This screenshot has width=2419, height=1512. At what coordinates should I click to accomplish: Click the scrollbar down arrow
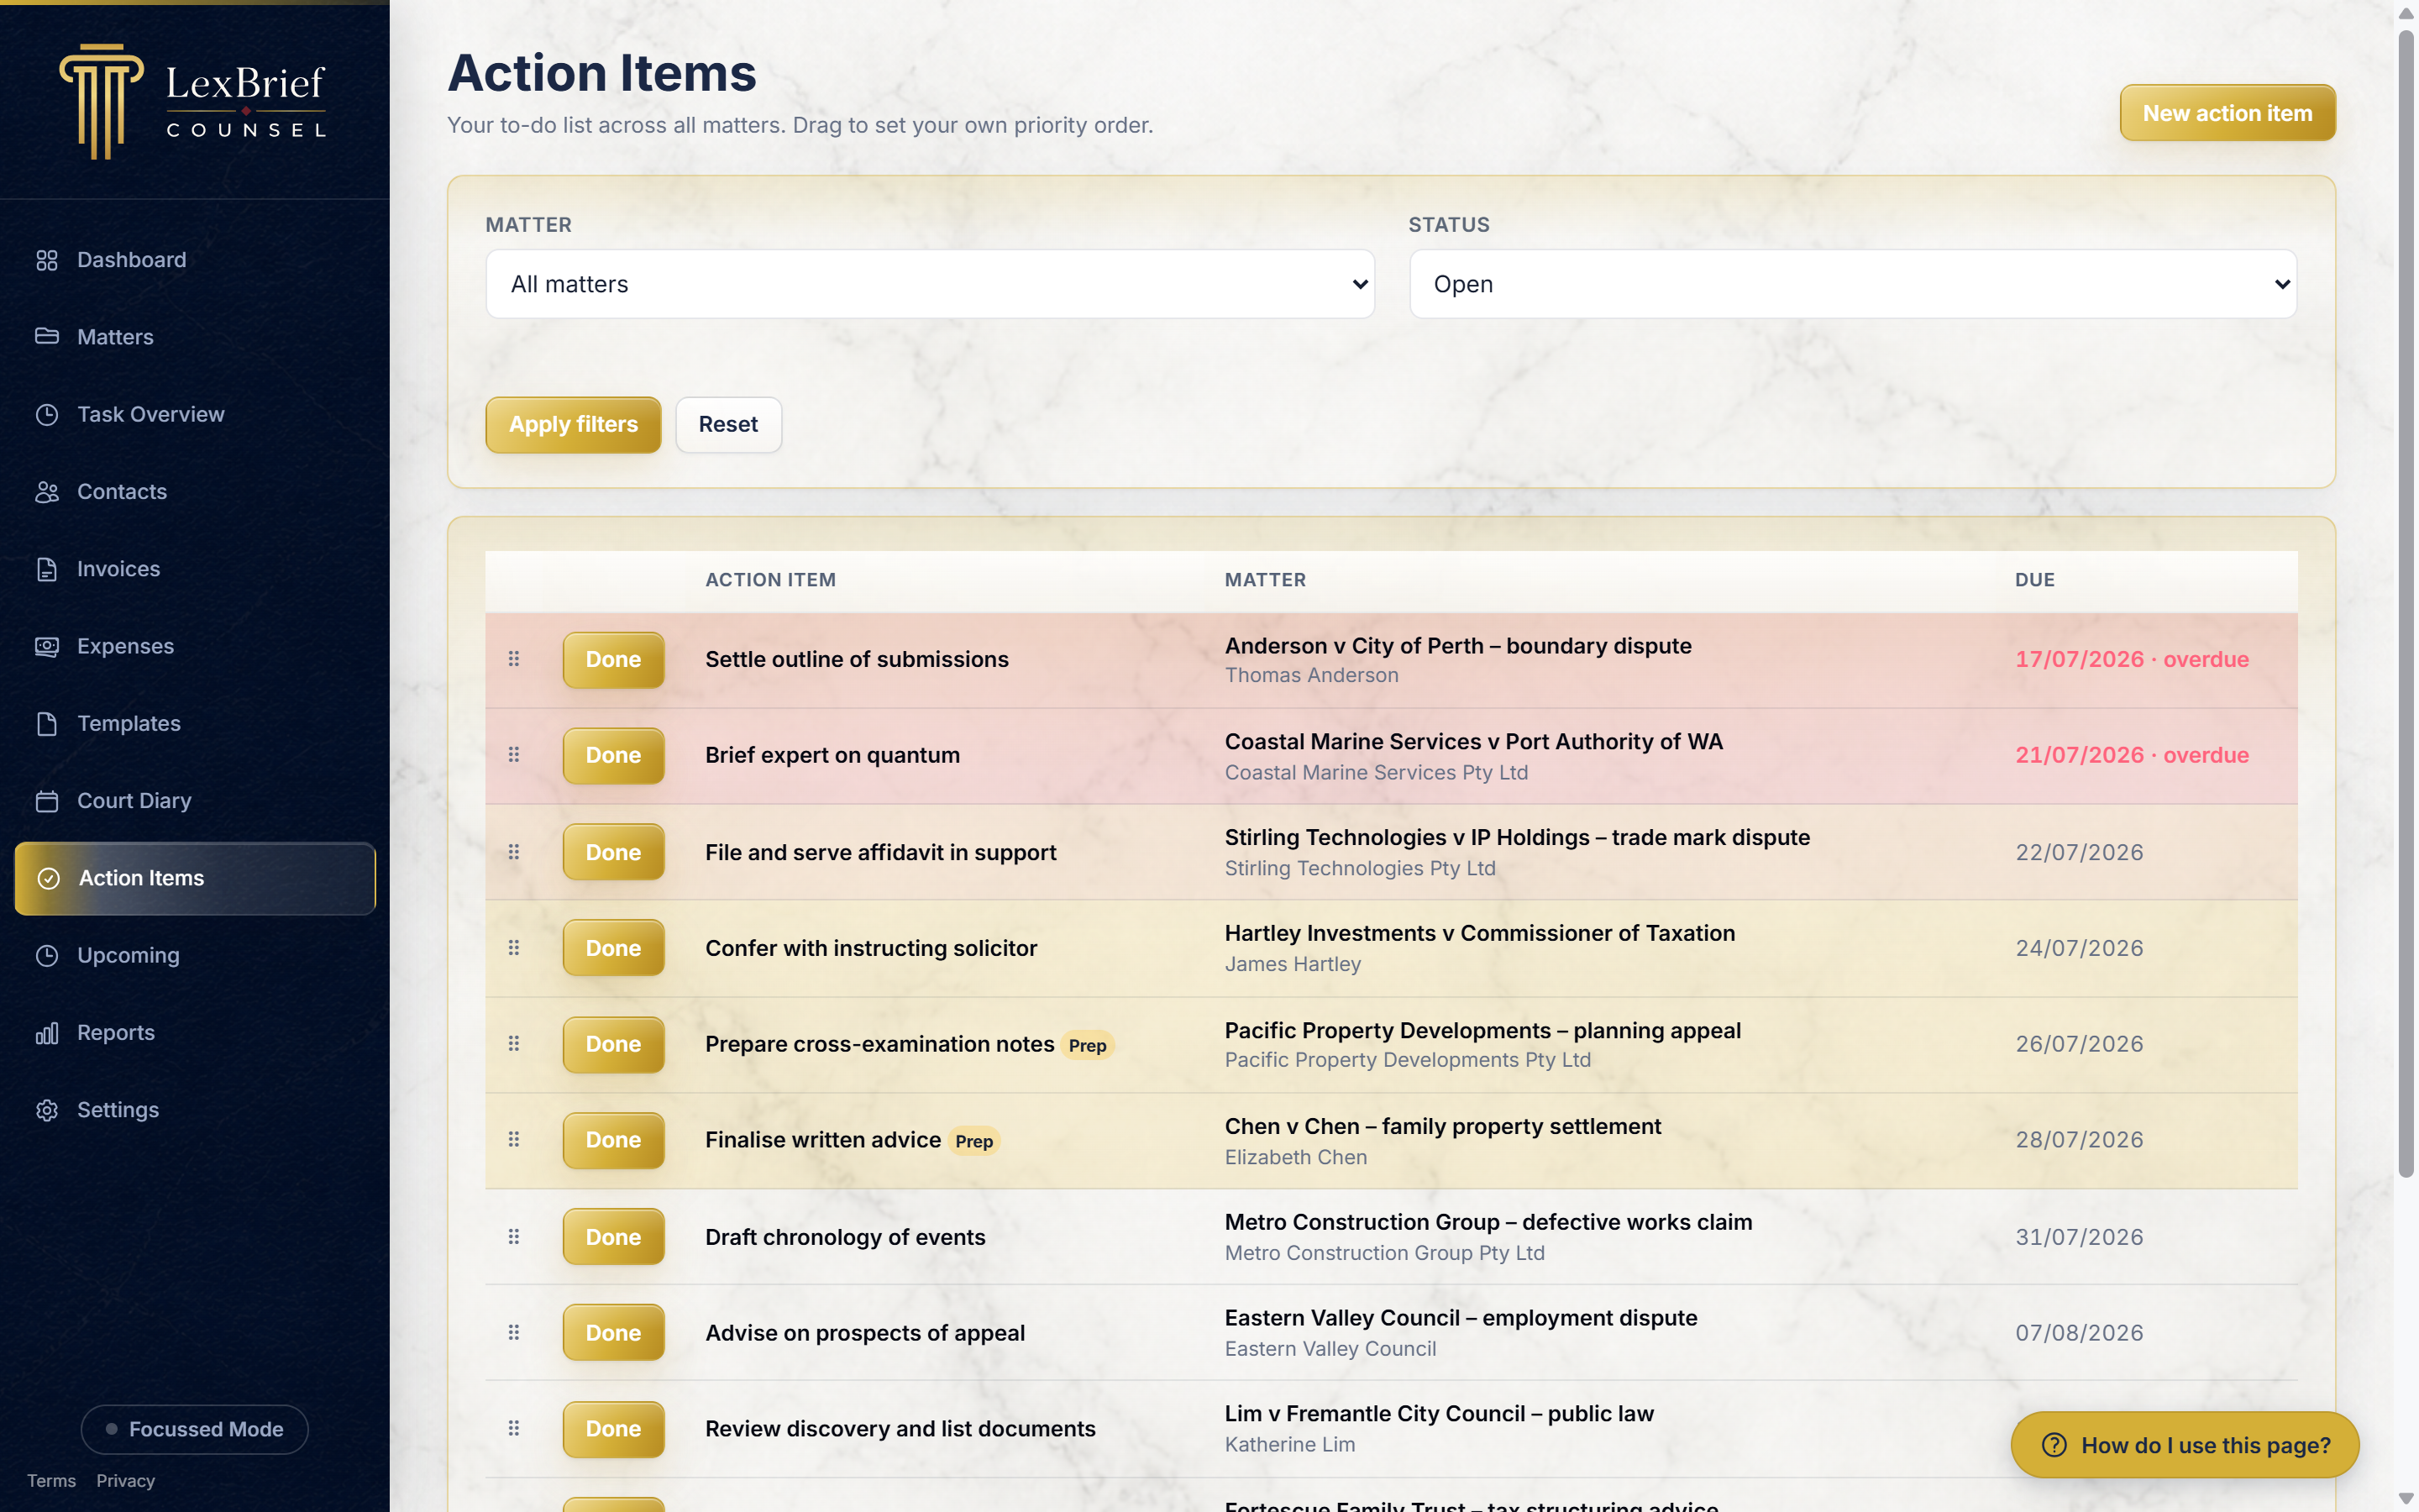point(2407,1499)
